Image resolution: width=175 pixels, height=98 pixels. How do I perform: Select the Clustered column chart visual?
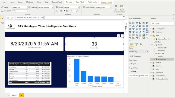click(x=140, y=23)
